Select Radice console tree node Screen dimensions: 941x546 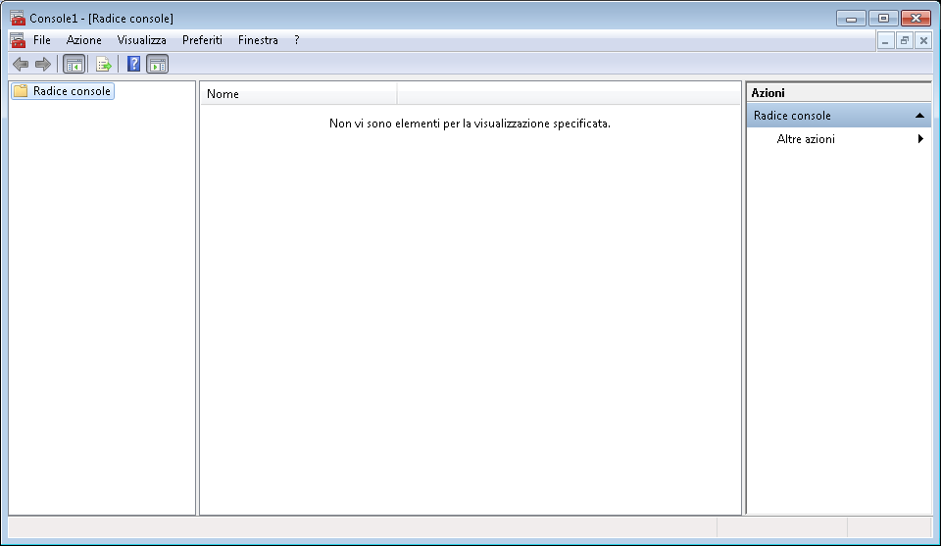[x=63, y=91]
